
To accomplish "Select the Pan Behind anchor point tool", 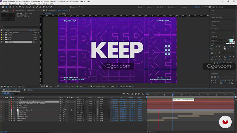I will tap(23, 7).
